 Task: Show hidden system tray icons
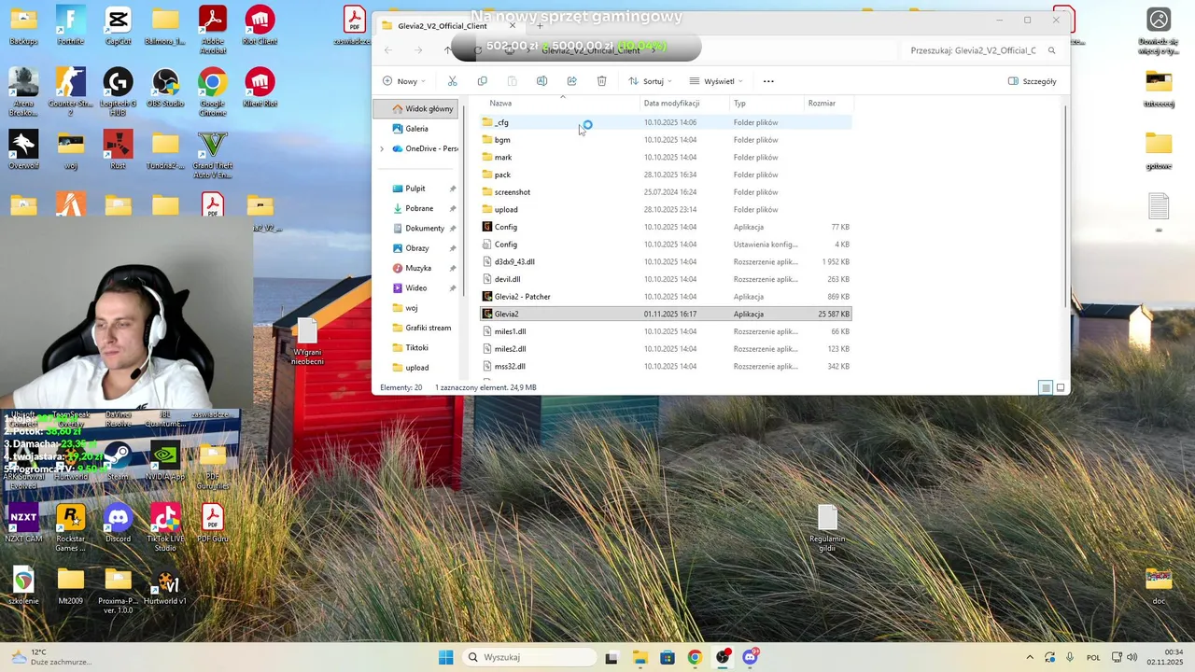[1030, 657]
